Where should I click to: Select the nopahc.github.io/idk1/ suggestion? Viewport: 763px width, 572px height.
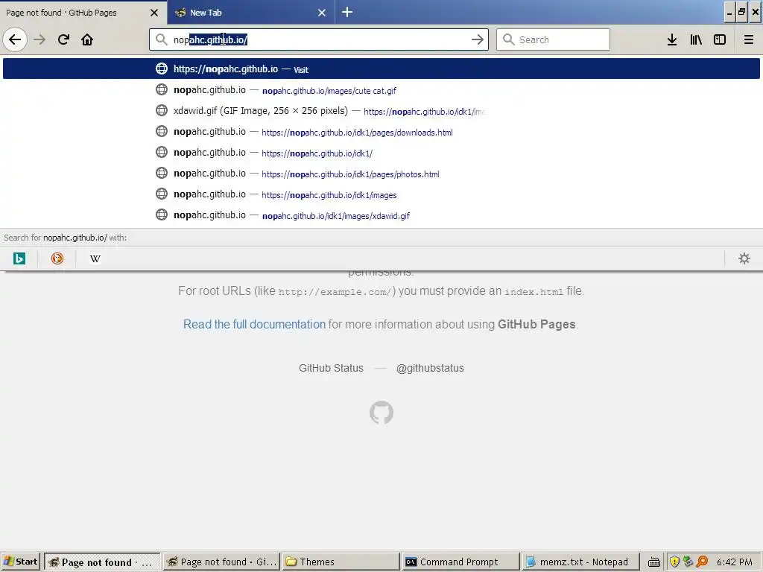pos(381,153)
